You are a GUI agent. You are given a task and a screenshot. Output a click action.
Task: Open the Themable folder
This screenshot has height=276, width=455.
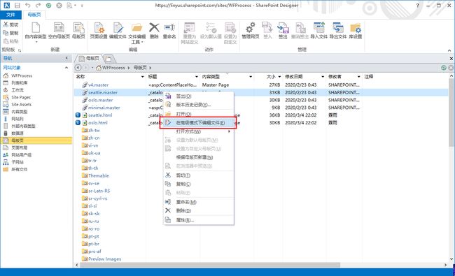(99, 175)
